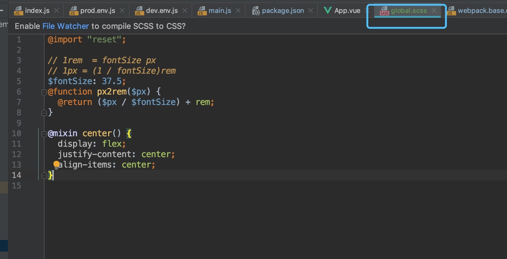Viewport: 507px width, 259px height.
Task: Click the JS file icon on index.js tab
Action: [x=18, y=11]
